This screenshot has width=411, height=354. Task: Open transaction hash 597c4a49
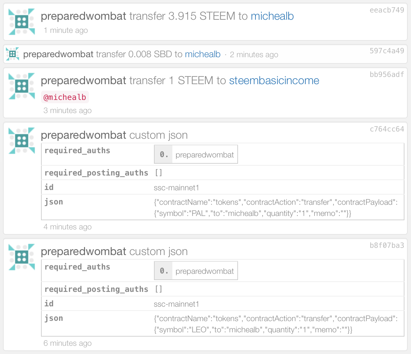(387, 51)
